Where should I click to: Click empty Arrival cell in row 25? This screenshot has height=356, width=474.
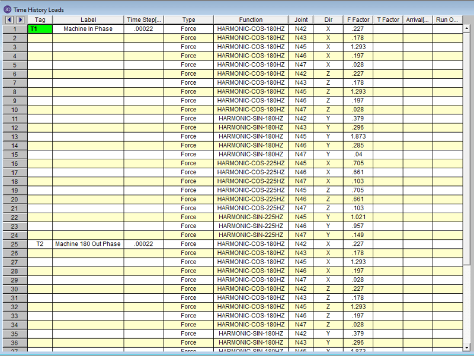point(418,244)
